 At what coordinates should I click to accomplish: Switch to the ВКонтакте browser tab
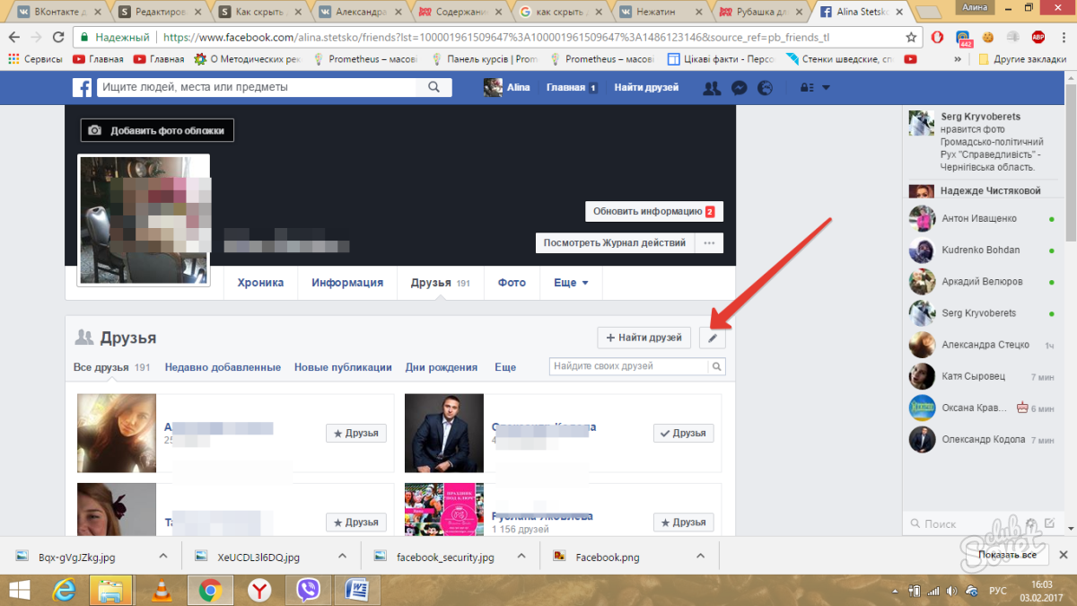57,13
